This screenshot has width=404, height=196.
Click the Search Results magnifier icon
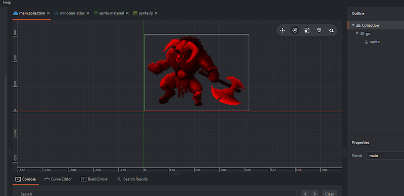119,179
